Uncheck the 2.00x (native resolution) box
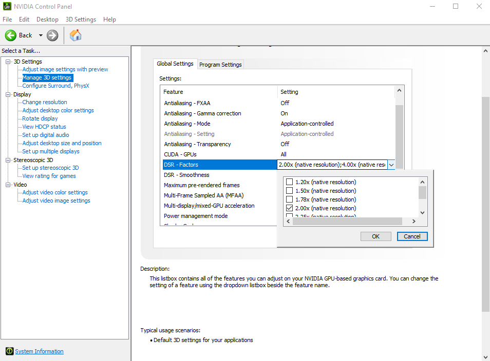The width and height of the screenshot is (490, 361). [289, 208]
